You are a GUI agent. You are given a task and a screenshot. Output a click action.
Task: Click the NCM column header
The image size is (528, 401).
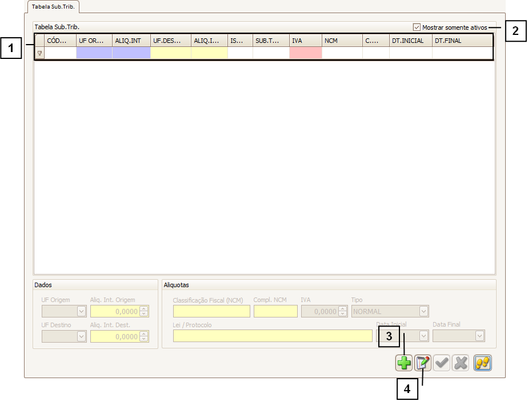342,41
